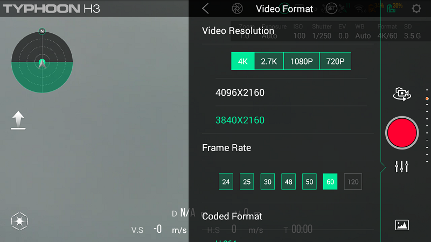Switch to the 1080P resolution tab
This screenshot has height=242, width=431.
click(302, 61)
